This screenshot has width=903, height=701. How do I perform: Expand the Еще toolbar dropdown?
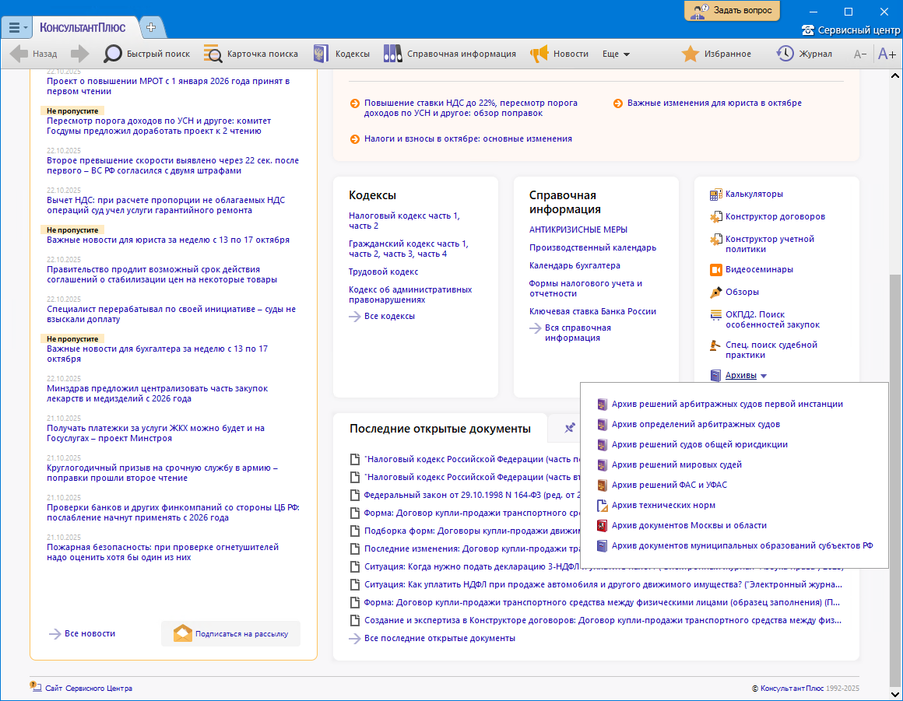point(616,54)
